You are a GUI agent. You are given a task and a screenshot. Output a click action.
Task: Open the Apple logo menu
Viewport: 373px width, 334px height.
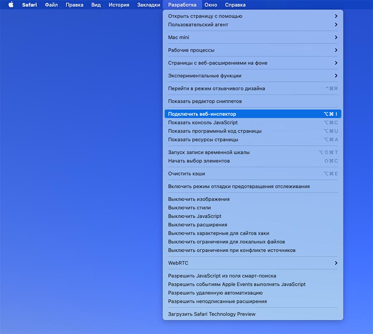tap(11, 5)
